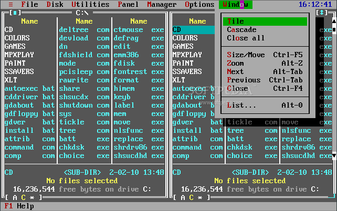Open the List... Alt-0 menu entry
The height and width of the screenshot is (211, 337).
coord(265,105)
